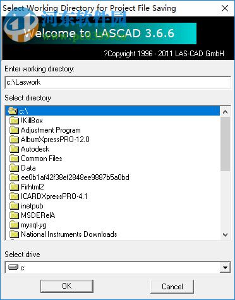Pick the mysql-yg directory name

click(x=33, y=225)
